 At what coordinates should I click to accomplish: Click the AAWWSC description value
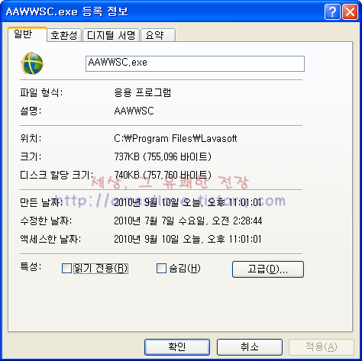134,111
